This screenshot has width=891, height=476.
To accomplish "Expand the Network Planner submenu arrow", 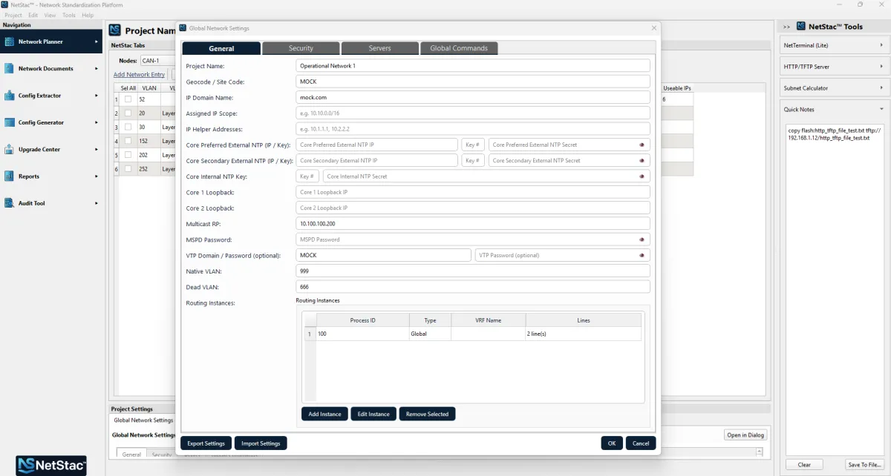I will click(x=97, y=42).
